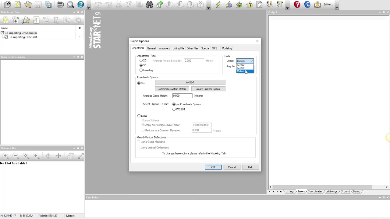This screenshot has width=390, height=219.
Task: Choose FeetInt from Linear units list
Action: (245, 65)
